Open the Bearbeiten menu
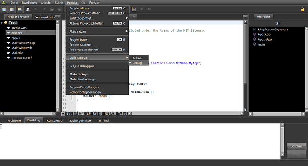 29,3
